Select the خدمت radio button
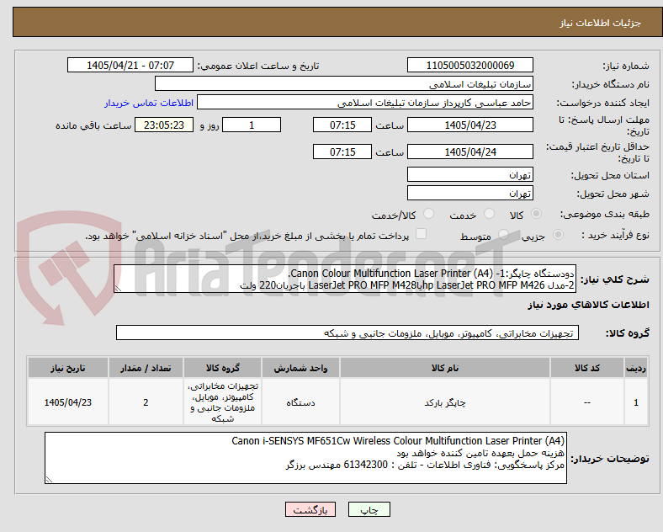This screenshot has height=532, width=663. [489, 214]
